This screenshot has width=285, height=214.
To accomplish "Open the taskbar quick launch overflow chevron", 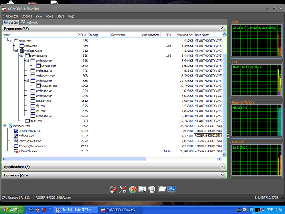I will point(50,208).
